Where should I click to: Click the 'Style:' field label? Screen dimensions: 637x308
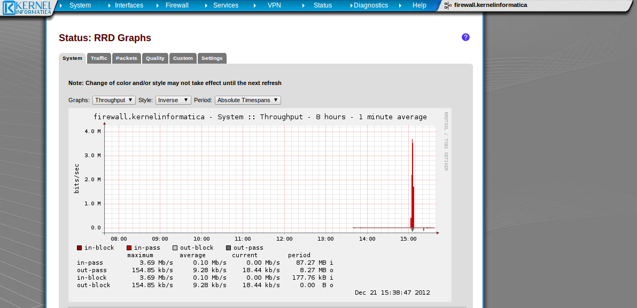145,100
